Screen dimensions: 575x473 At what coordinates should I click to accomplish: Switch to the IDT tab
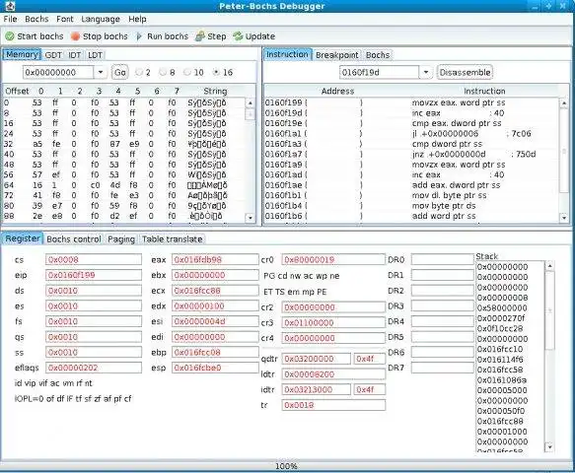point(74,55)
